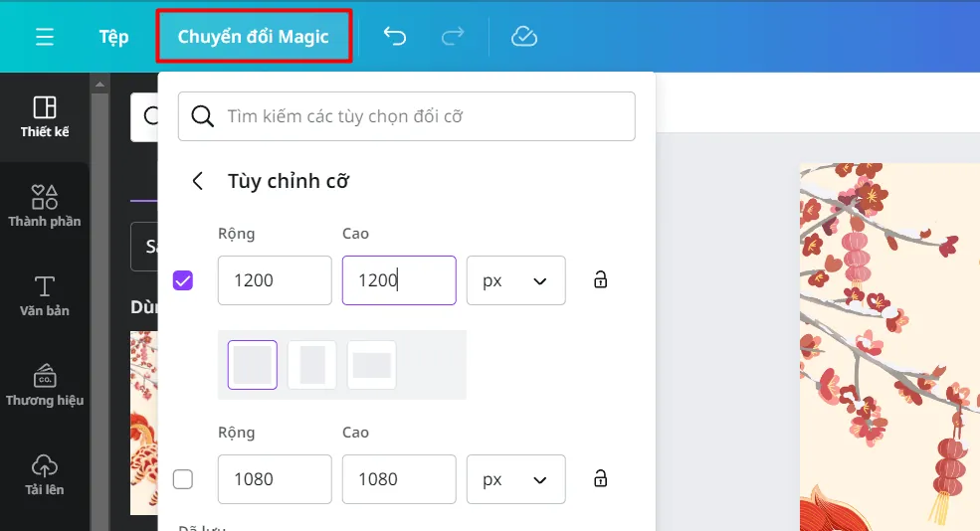
Task: Open the hamburger main menu
Action: coord(45,37)
